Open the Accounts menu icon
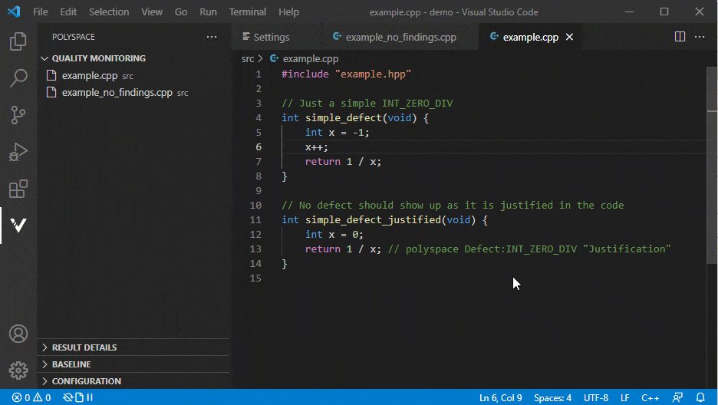Screen dimensions: 718x405 pos(18,334)
